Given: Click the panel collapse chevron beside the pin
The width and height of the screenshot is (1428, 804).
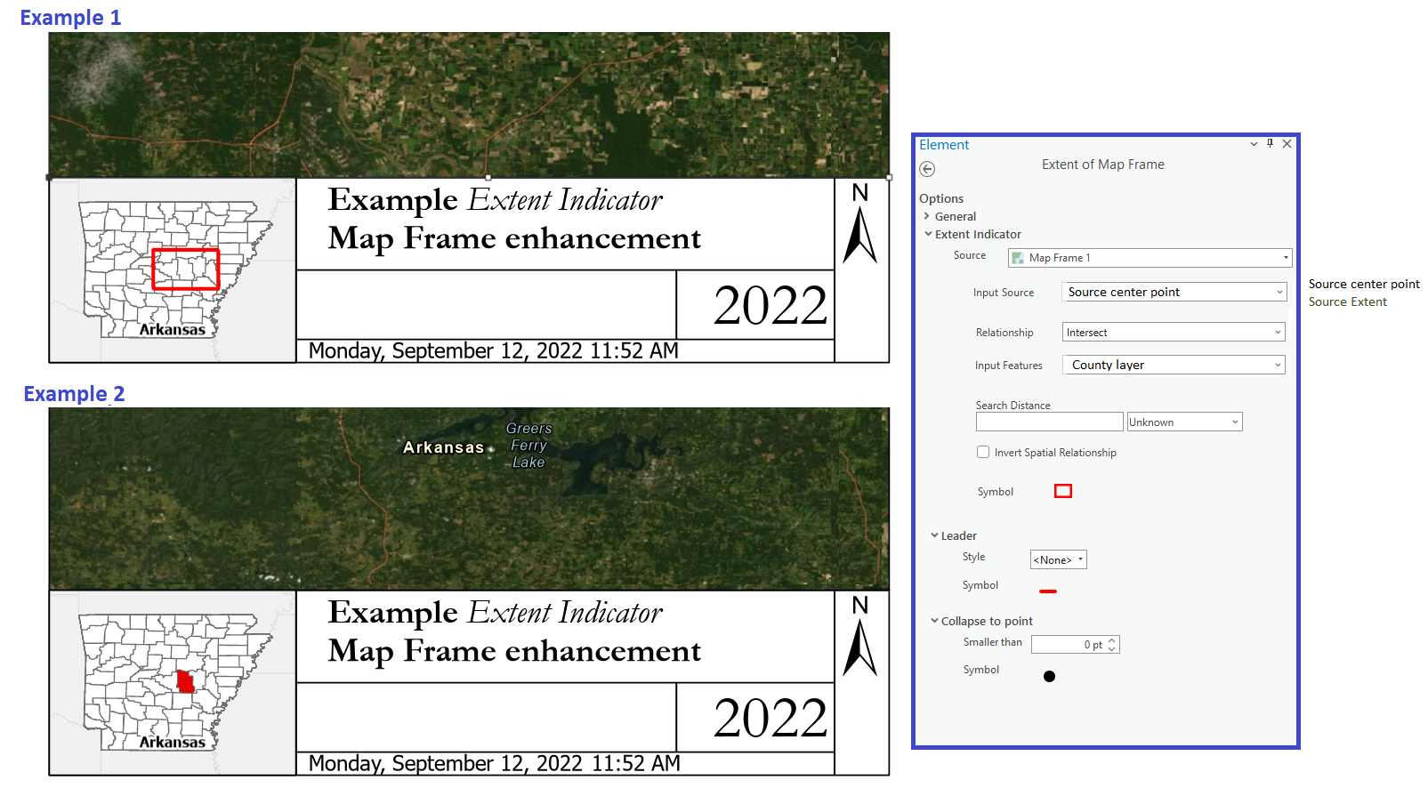Looking at the screenshot, I should [1255, 144].
